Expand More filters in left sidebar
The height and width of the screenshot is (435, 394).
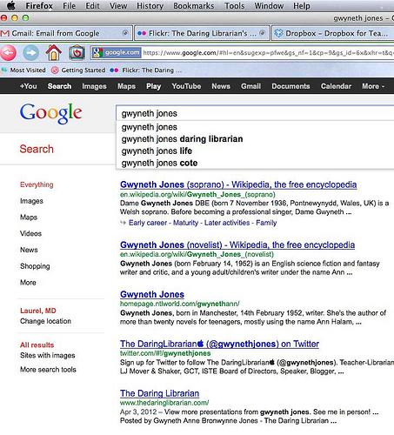[28, 282]
